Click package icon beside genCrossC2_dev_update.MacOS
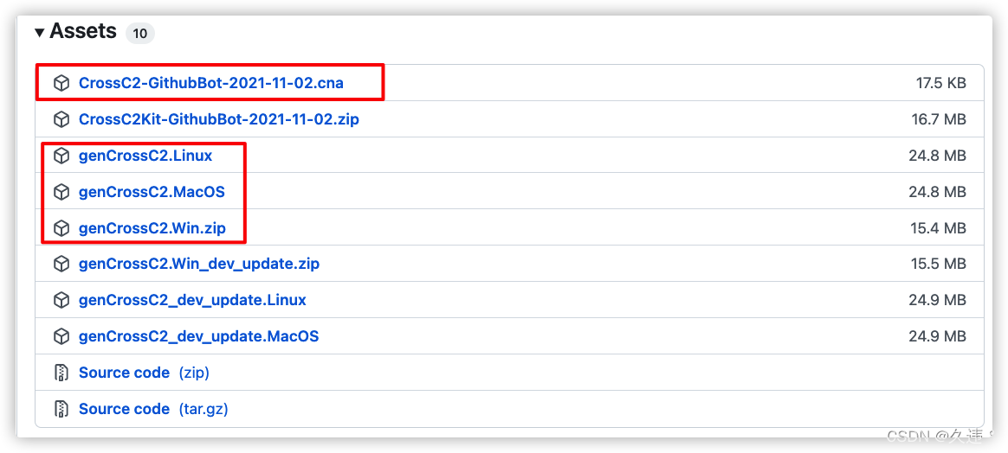This screenshot has height=453, width=1008. click(x=61, y=336)
